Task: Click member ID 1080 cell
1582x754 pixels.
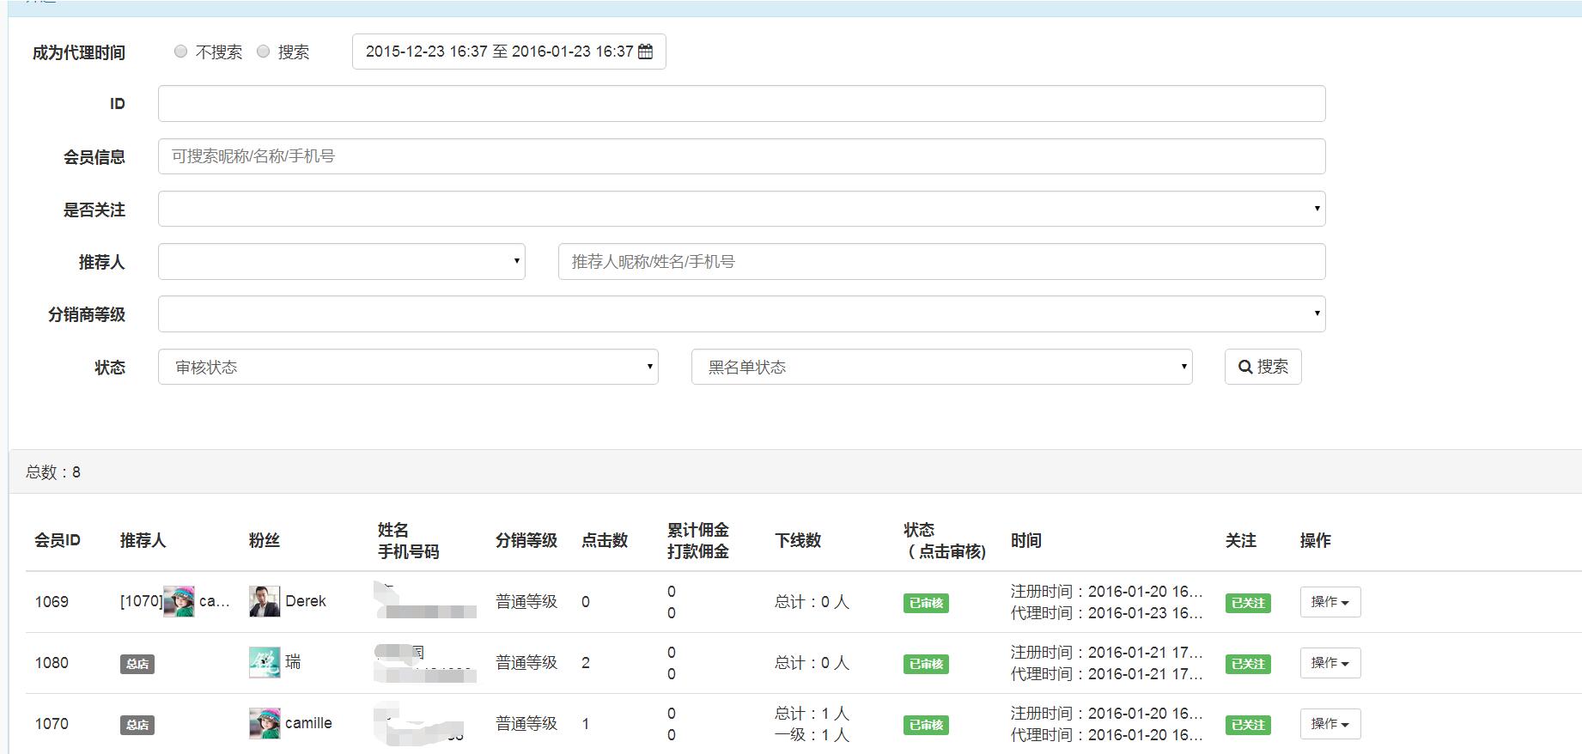Action: point(52,662)
